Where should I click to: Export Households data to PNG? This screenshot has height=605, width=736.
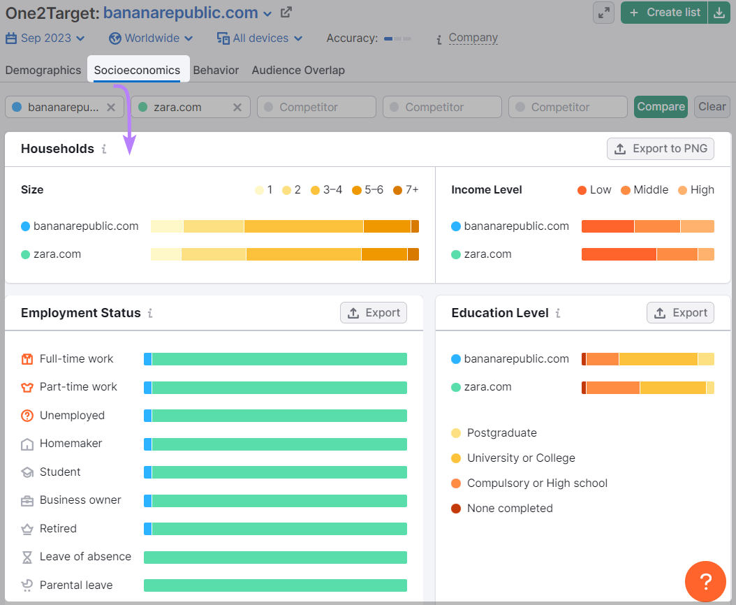click(660, 148)
